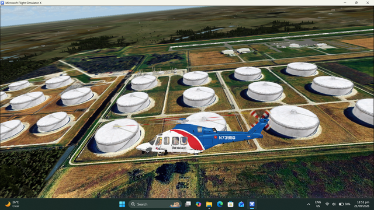Open the Windows Start menu
Screen dimensions: 374x210
tap(122, 204)
